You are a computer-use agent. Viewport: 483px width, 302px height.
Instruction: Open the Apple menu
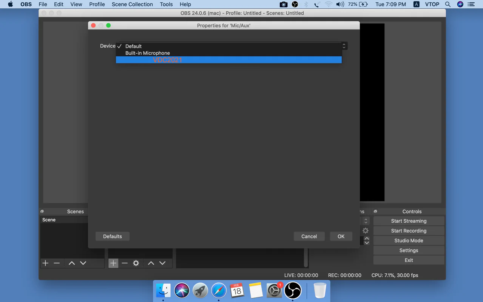pos(10,4)
